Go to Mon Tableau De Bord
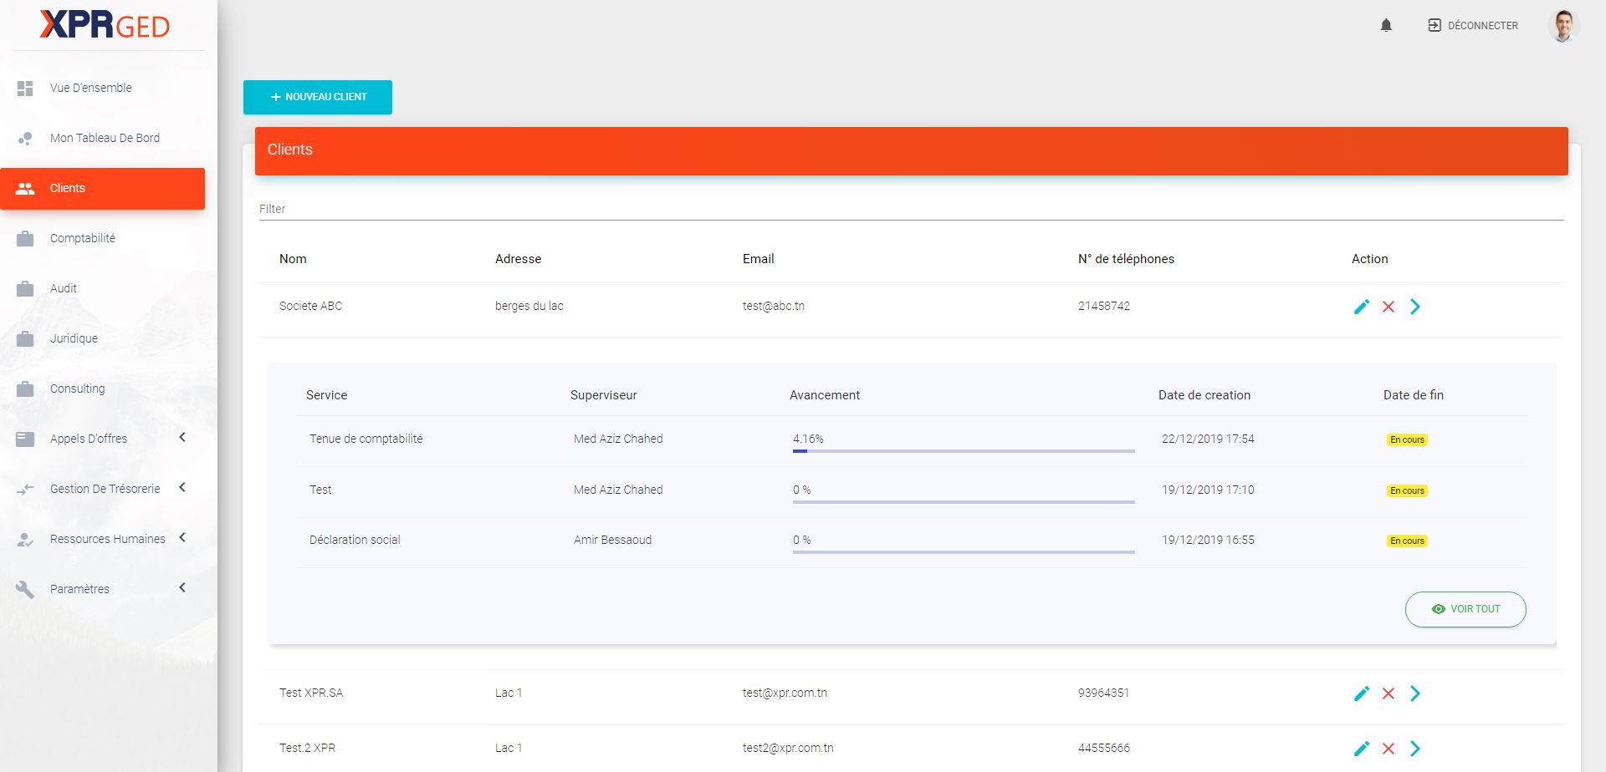 pyautogui.click(x=102, y=138)
